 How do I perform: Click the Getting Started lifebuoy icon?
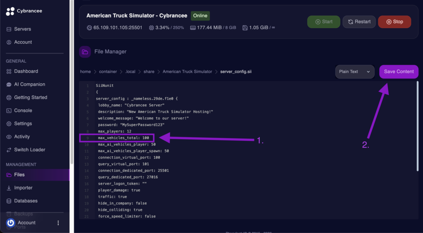click(9, 97)
